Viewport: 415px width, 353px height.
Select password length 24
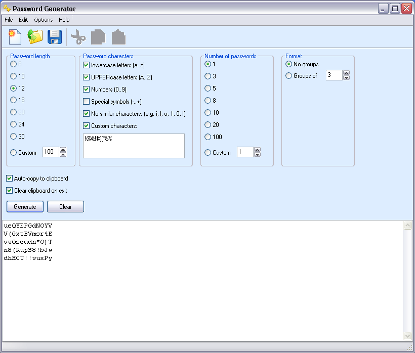(13, 124)
